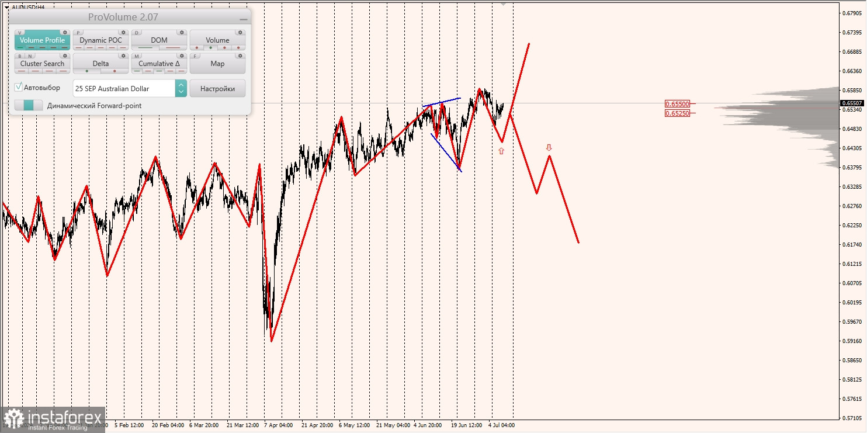Image resolution: width=867 pixels, height=433 pixels.
Task: Select red DOM line segment option
Action: (173, 47)
